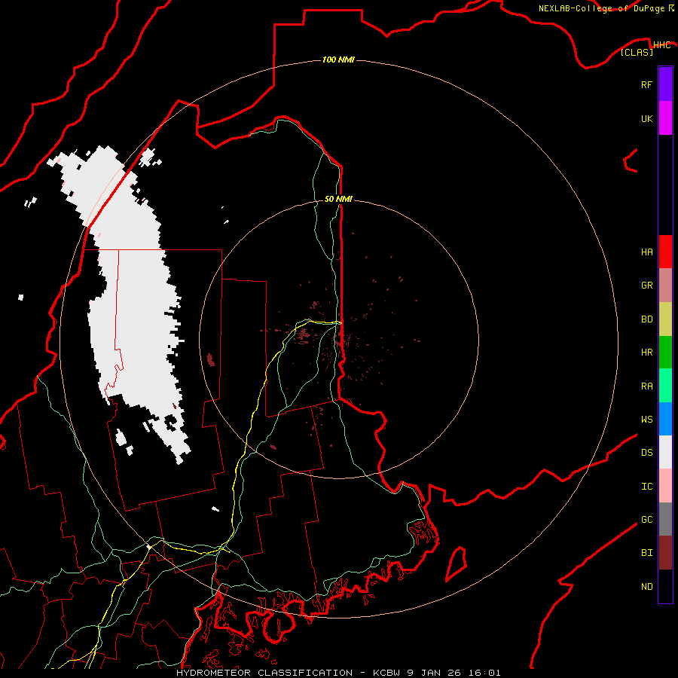Select the BI brown legend swatch
The width and height of the screenshot is (678, 678).
(x=665, y=553)
